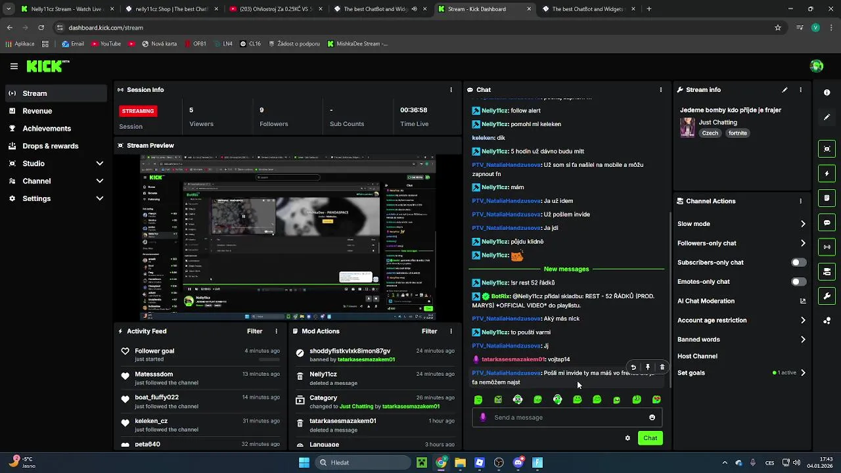The width and height of the screenshot is (841, 473).
Task: Toggle Emotes-only chat switch
Action: point(798,282)
